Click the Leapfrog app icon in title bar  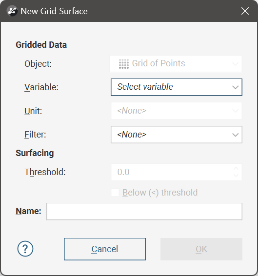[x=12, y=11]
